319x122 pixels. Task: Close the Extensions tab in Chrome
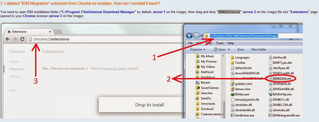pos(50,32)
